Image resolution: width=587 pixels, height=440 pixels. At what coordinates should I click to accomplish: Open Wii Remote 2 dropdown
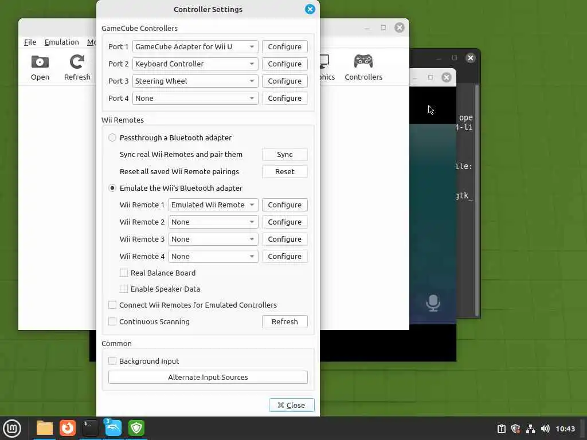pyautogui.click(x=213, y=222)
